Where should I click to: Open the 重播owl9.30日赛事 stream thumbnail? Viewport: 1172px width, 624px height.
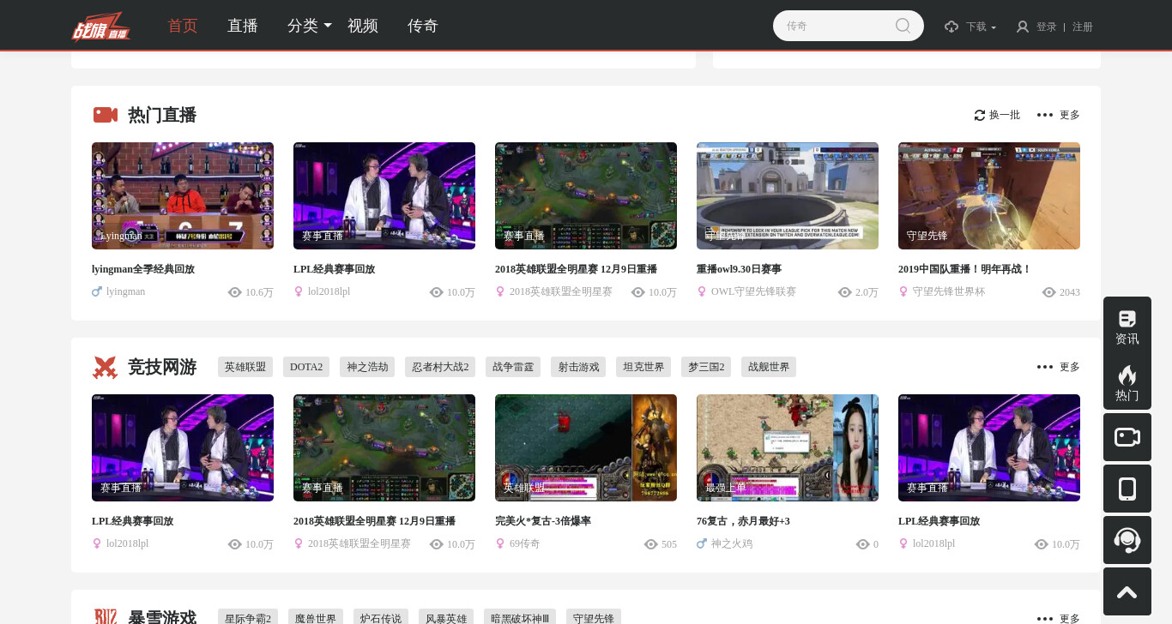tap(788, 195)
